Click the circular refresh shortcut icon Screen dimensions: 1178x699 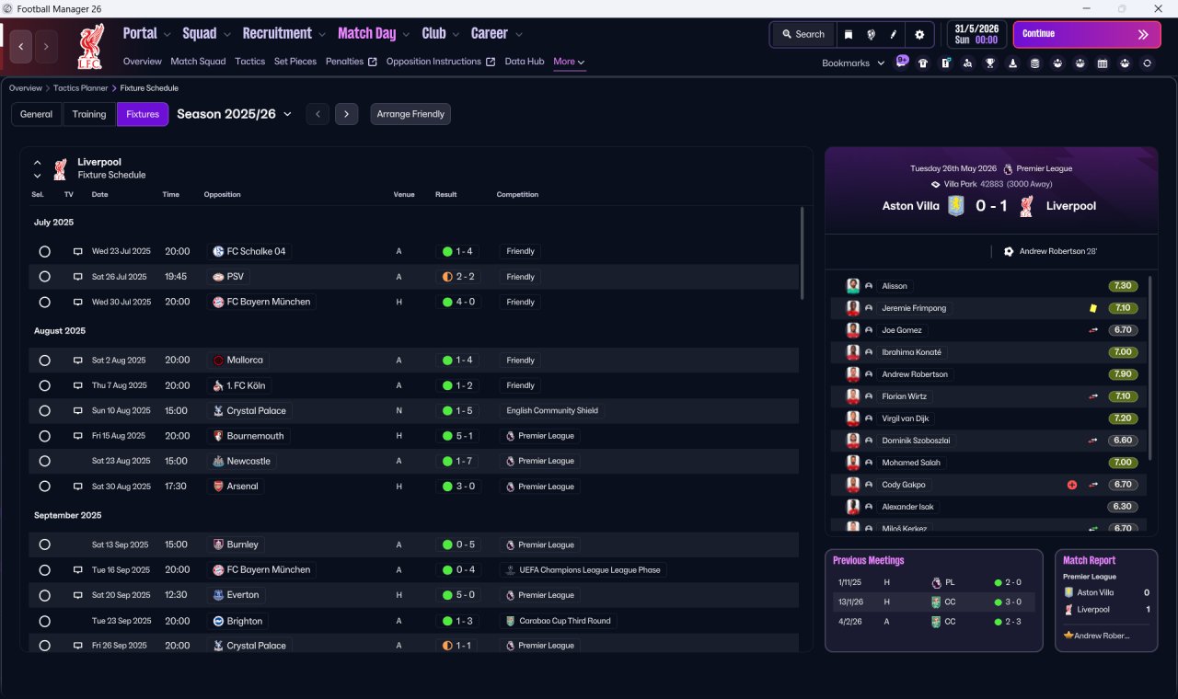point(1147,63)
